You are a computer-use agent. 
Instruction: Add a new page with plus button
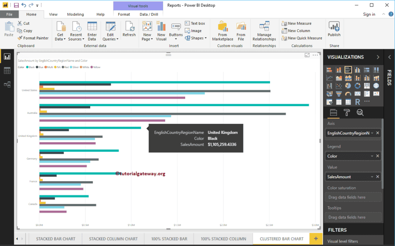tap(316, 238)
